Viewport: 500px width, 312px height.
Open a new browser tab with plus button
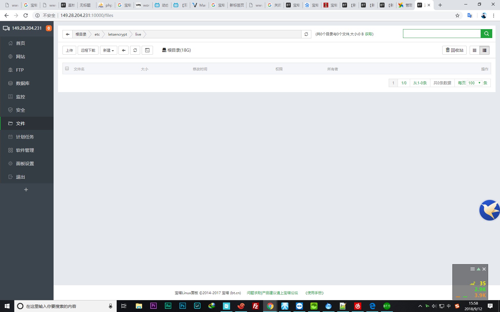tap(440, 5)
